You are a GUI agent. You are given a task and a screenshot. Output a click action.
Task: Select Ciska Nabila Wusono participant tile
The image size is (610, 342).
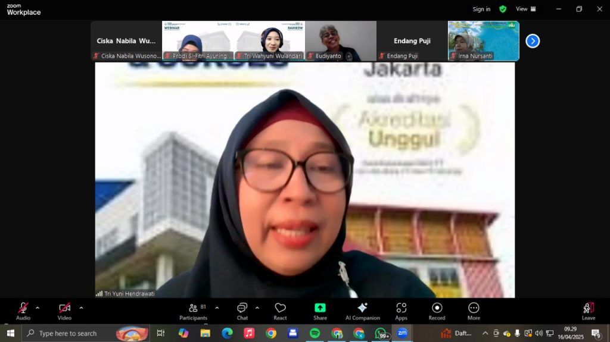(x=126, y=41)
